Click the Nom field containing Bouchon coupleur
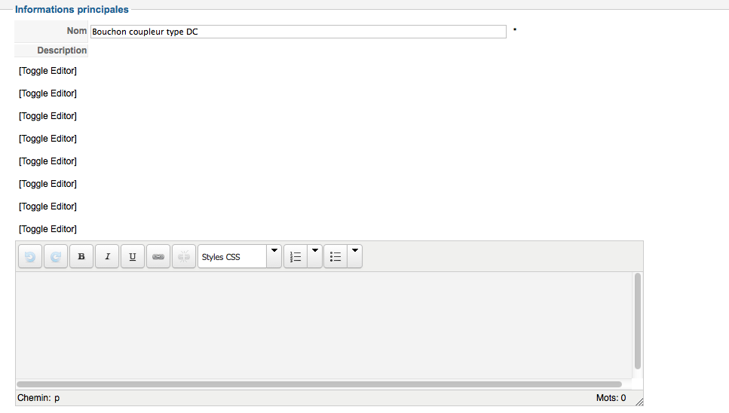Viewport: 729px width, 413px height. (x=299, y=32)
